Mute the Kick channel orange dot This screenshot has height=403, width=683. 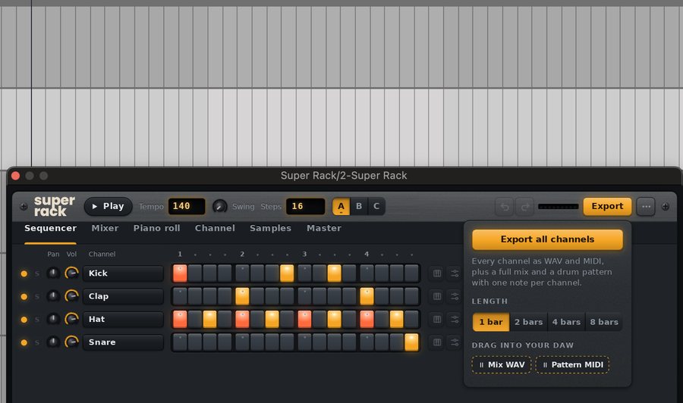coord(24,273)
